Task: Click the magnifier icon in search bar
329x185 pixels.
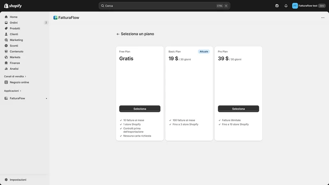Action: pos(102,6)
